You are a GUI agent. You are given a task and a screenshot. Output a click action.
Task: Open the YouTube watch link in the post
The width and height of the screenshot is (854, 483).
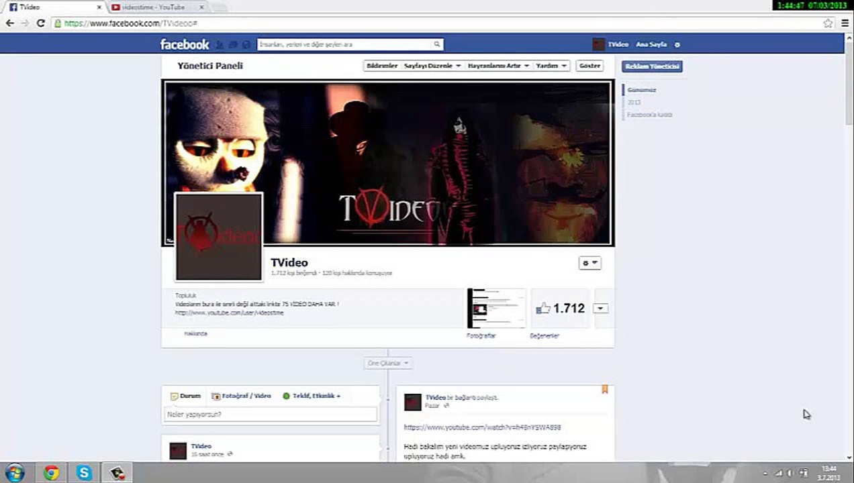click(x=482, y=427)
